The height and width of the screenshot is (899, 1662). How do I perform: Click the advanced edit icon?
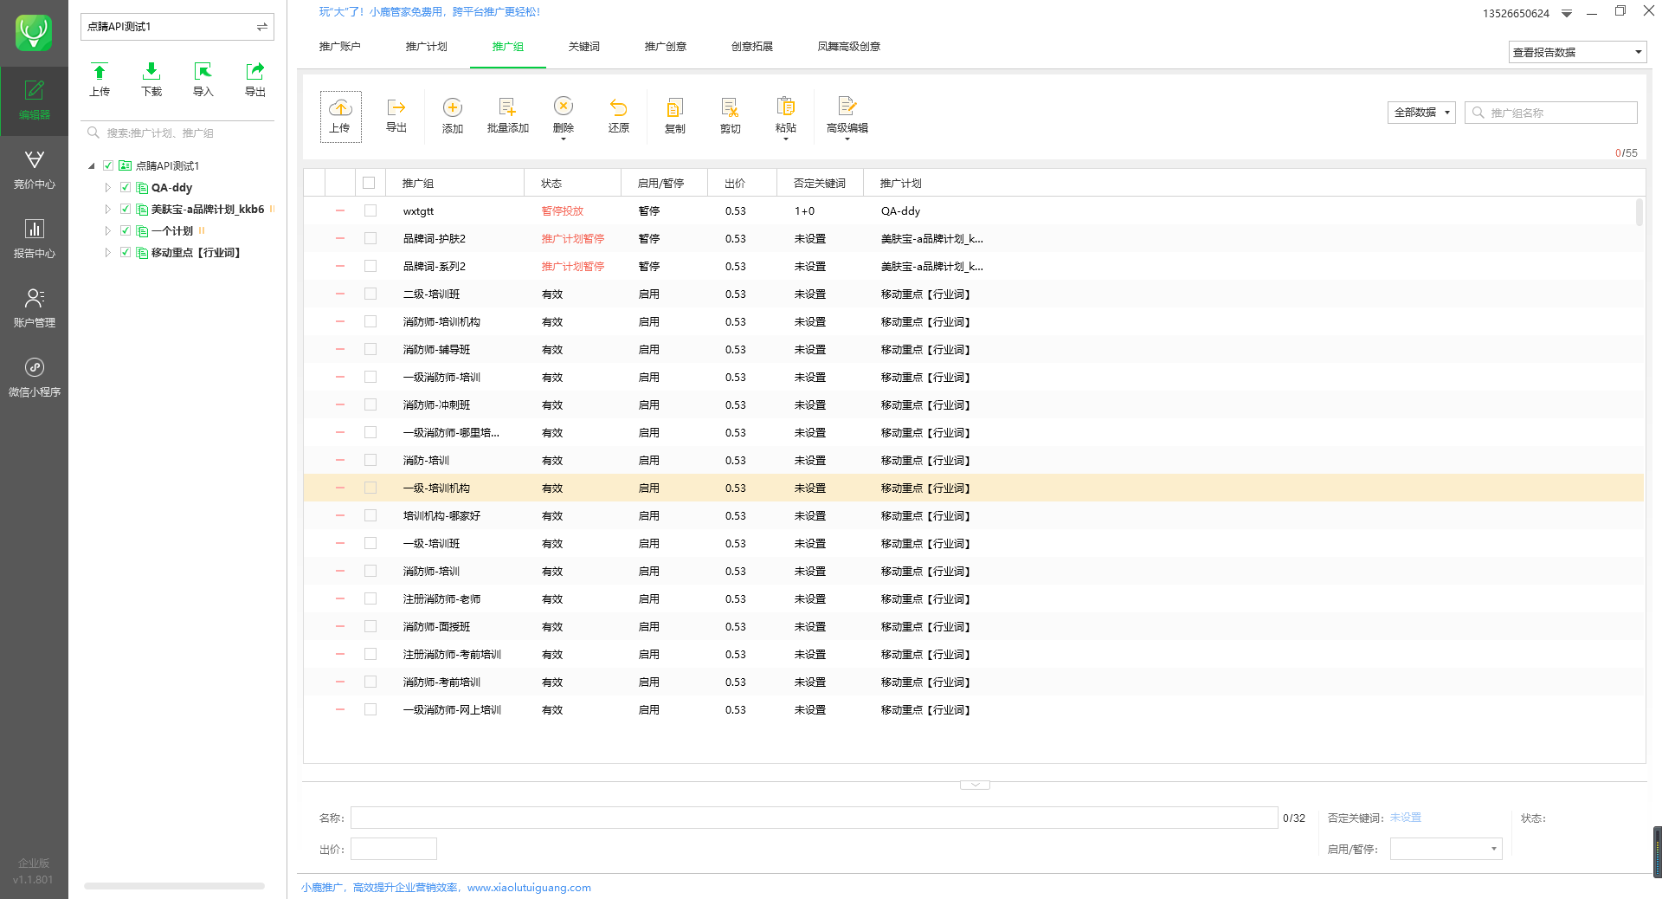(847, 106)
